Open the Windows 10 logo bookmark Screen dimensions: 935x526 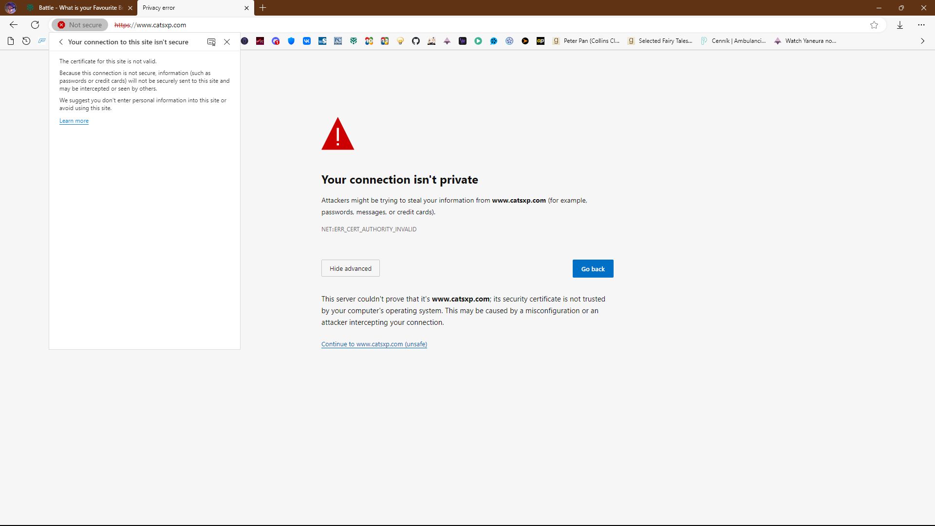(x=369, y=41)
